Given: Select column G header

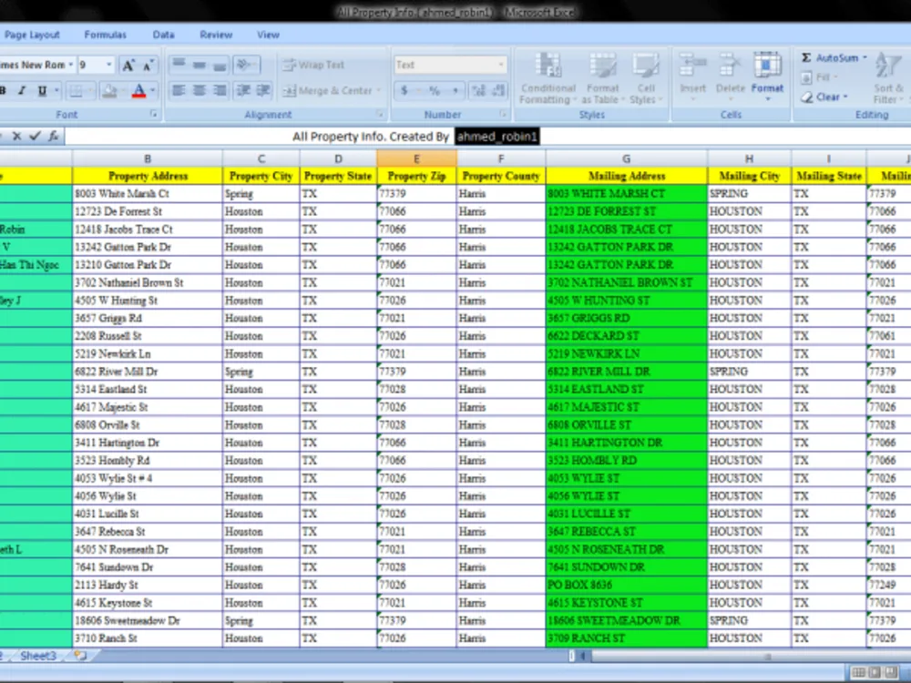Looking at the screenshot, I should (627, 158).
